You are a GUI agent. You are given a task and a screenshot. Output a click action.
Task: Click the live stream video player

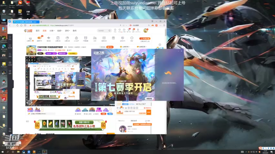[58, 81]
